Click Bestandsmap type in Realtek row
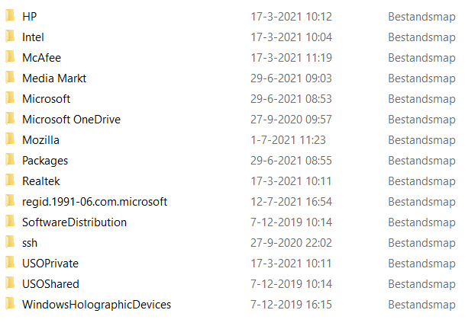The width and height of the screenshot is (468, 326). pyautogui.click(x=421, y=181)
